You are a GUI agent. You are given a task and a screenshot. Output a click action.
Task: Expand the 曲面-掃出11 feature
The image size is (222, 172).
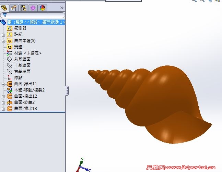coord(3,84)
